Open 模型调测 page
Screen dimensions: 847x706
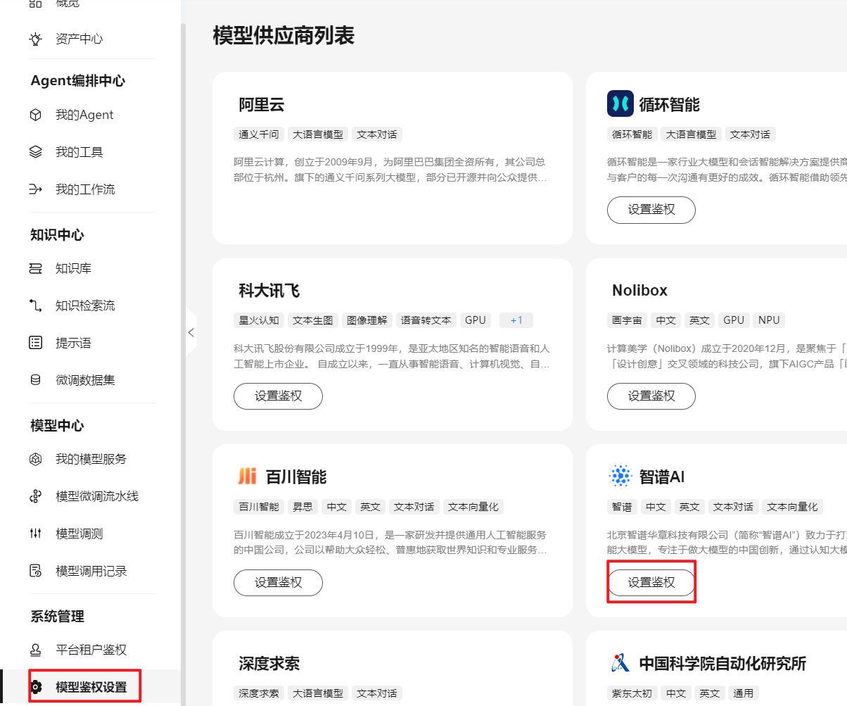[79, 534]
